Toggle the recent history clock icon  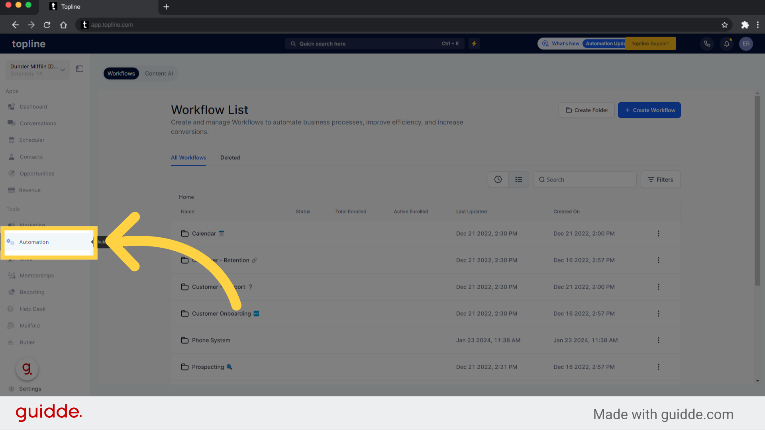point(498,179)
